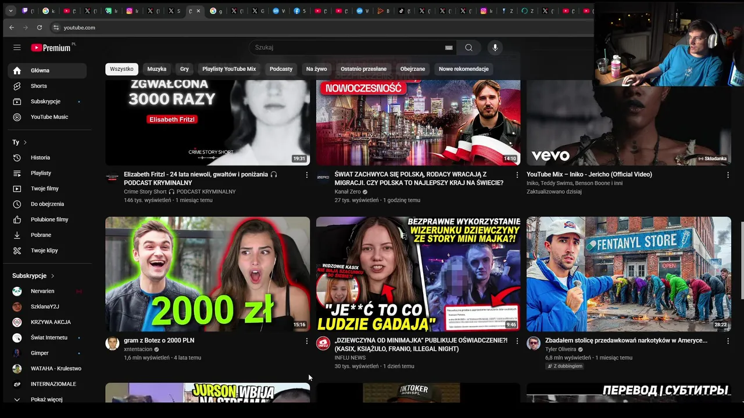Open Świat Internetu subscription channel

pyautogui.click(x=47, y=337)
